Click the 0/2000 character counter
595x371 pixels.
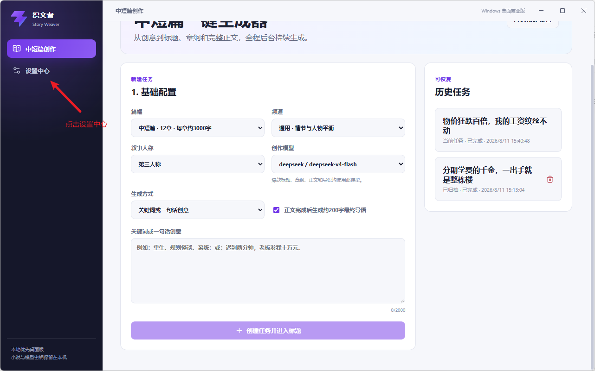(x=398, y=310)
